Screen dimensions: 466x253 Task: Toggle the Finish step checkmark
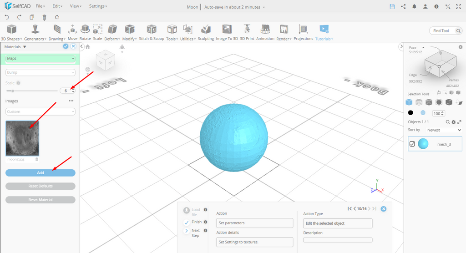pos(186,223)
